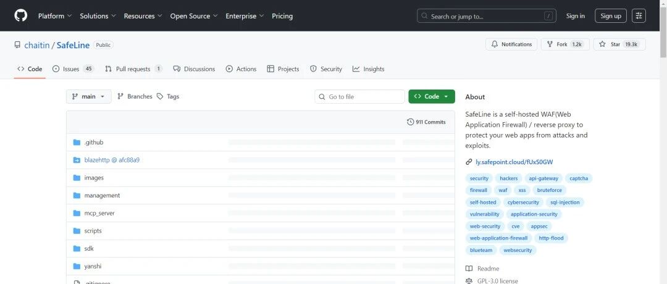Open the Security tab

click(326, 69)
